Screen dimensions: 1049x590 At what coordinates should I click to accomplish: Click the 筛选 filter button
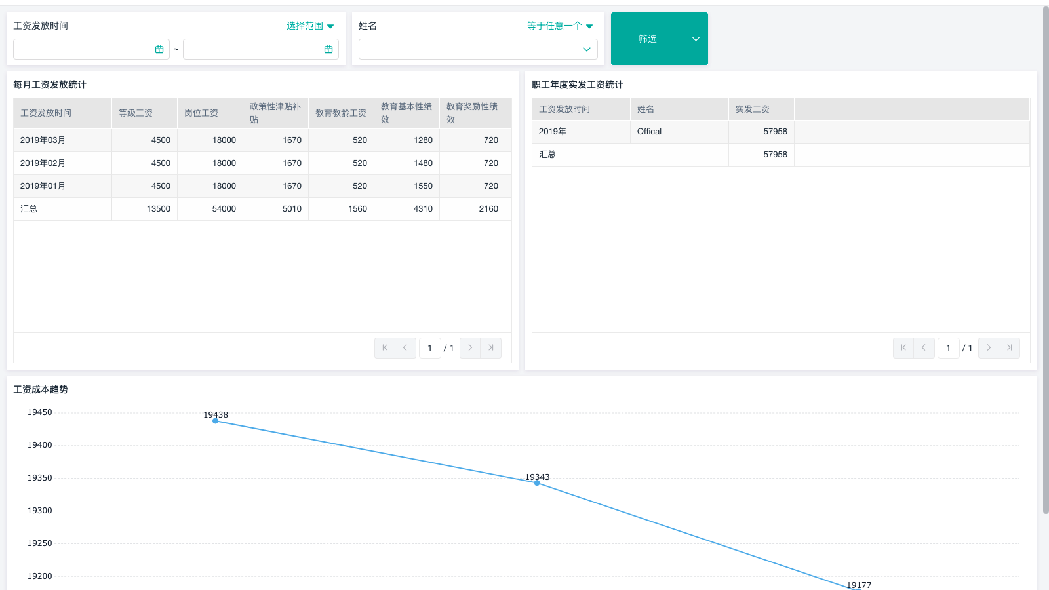pos(648,39)
